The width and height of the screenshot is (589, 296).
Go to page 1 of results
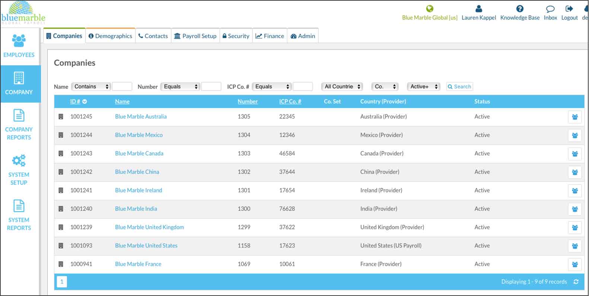pyautogui.click(x=62, y=281)
